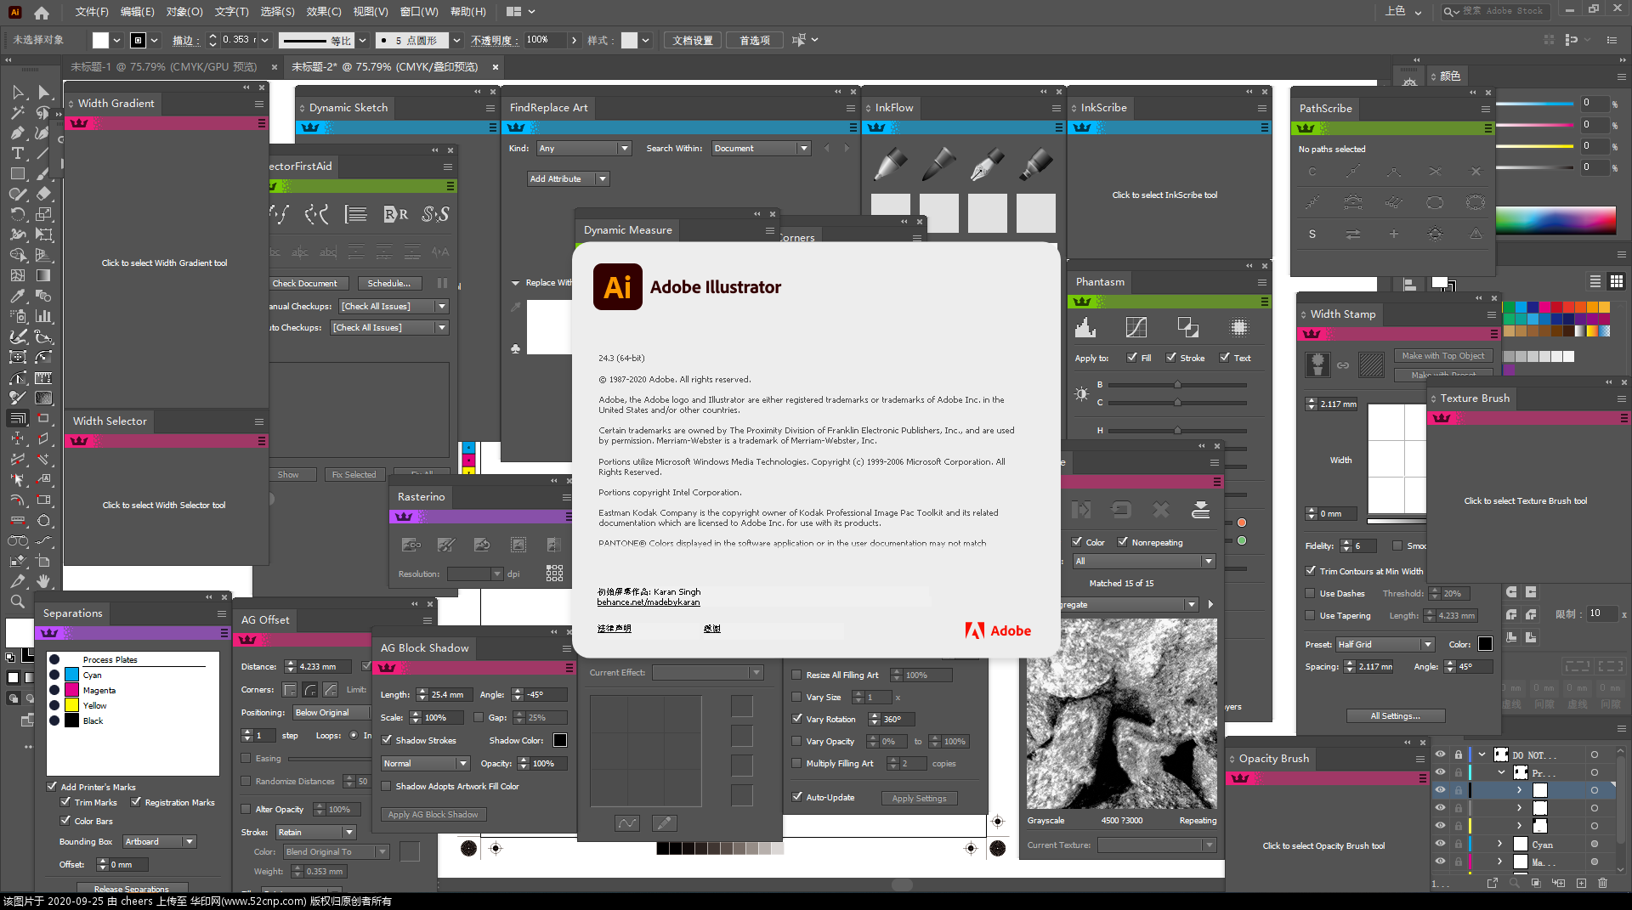This screenshot has height=910, width=1632.
Task: Select the Zoom tool
Action: click(x=18, y=602)
